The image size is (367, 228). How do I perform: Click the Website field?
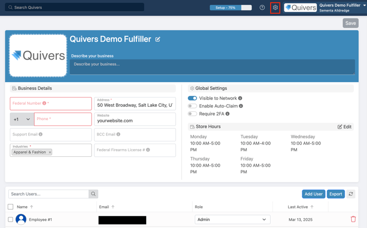135,119
